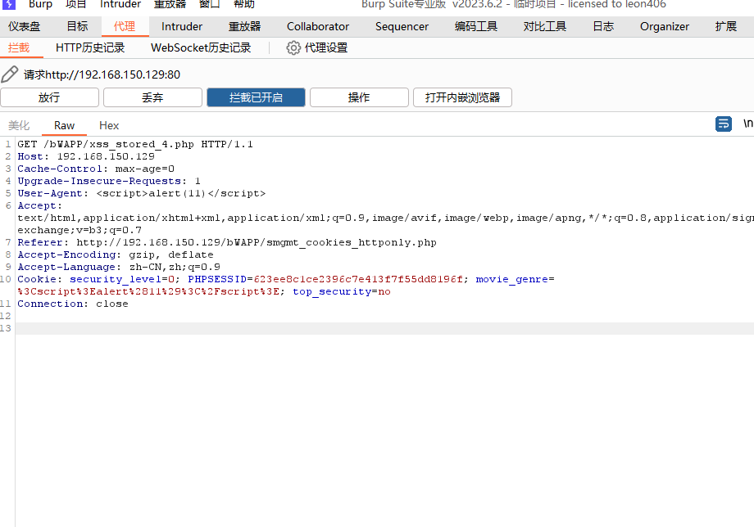Viewport: 754px width, 527px height.
Task: Switch editor to Hex view
Action: pyautogui.click(x=109, y=126)
